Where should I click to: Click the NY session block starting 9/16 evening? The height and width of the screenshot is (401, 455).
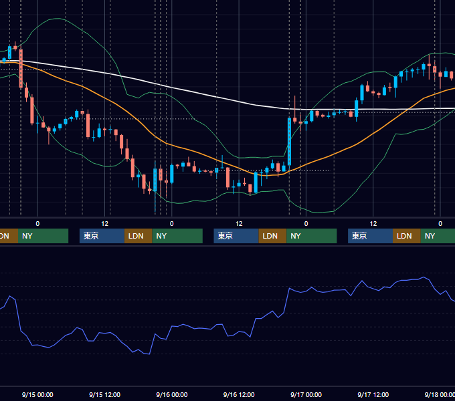(x=312, y=236)
